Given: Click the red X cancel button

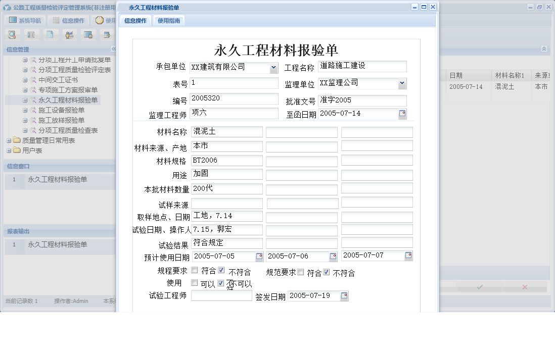Looking at the screenshot, I should click(x=526, y=287).
